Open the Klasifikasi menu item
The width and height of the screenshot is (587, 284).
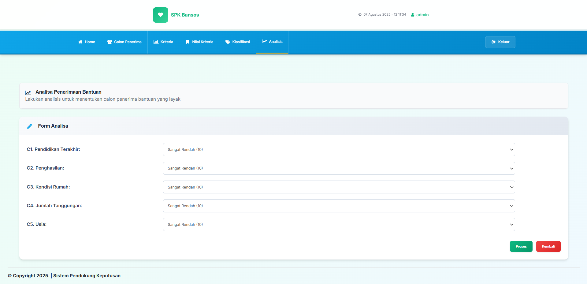point(237,42)
